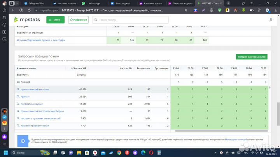Switch to Пистолет игрушечный tab

tap(181, 3)
